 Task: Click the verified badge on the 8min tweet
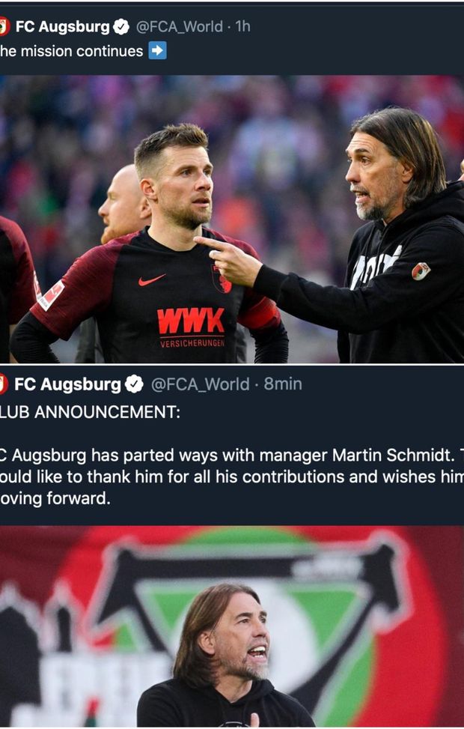(x=134, y=384)
